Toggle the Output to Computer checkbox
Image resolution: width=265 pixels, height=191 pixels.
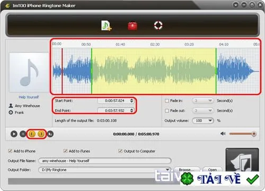pos(120,151)
